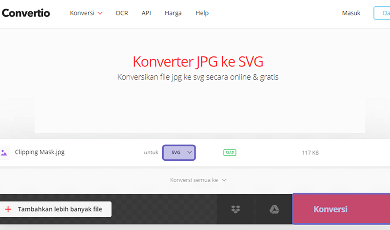Screen dimensions: 390x230
Task: Click the subtitle Konversikan file jpg ke svg
Action: [198, 77]
